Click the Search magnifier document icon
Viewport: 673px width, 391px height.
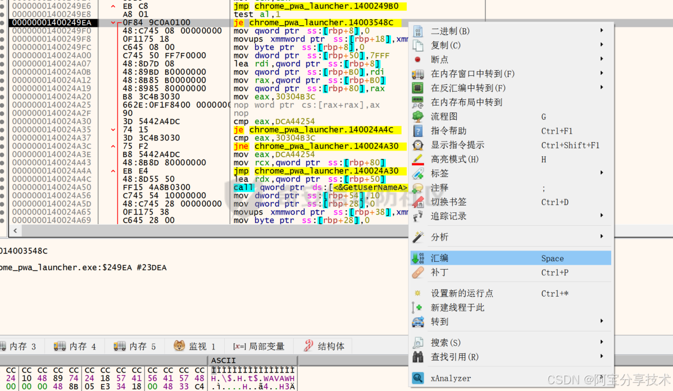[417, 343]
